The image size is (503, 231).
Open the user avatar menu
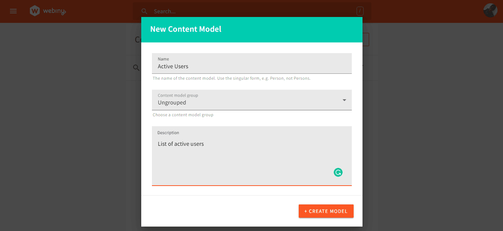pos(490,10)
